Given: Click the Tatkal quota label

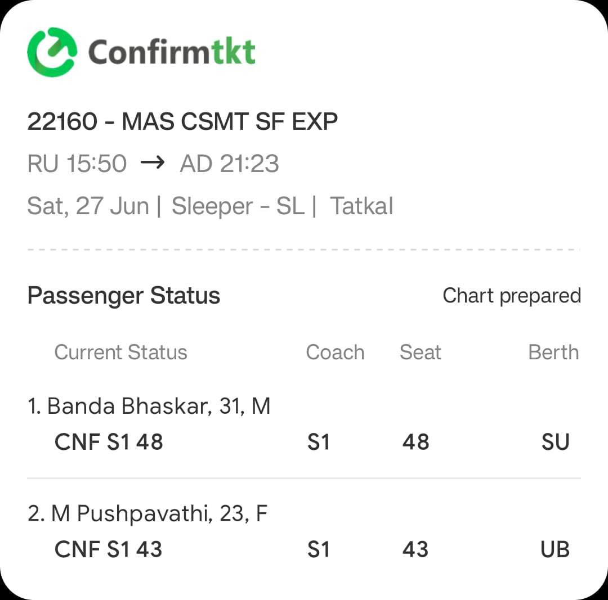Looking at the screenshot, I should [361, 206].
